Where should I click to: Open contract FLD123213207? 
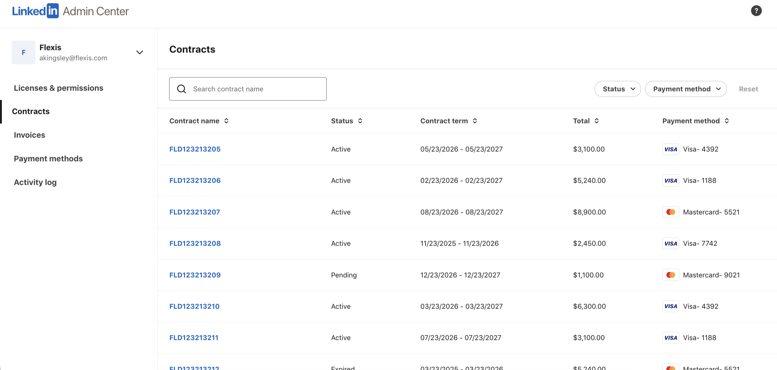(195, 212)
